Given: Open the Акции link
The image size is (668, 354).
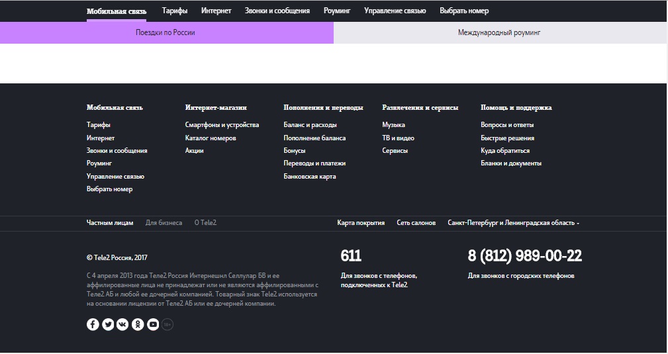Looking at the screenshot, I should 194,151.
